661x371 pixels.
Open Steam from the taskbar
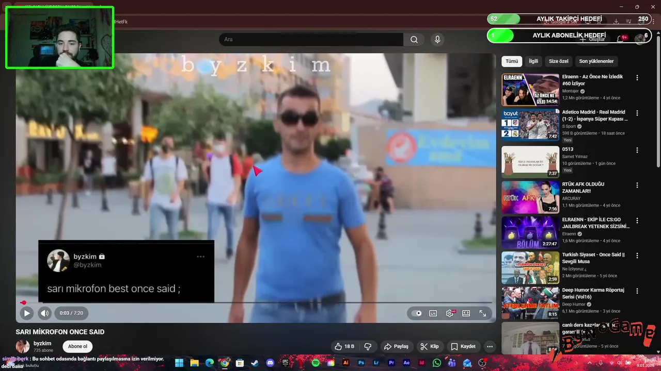255,363
